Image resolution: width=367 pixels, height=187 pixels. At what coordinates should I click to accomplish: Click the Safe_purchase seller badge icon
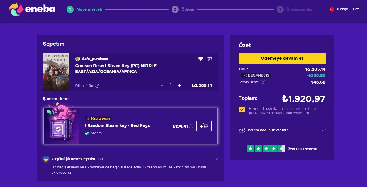pos(78,59)
